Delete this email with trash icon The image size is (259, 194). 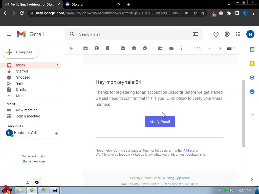(108, 48)
